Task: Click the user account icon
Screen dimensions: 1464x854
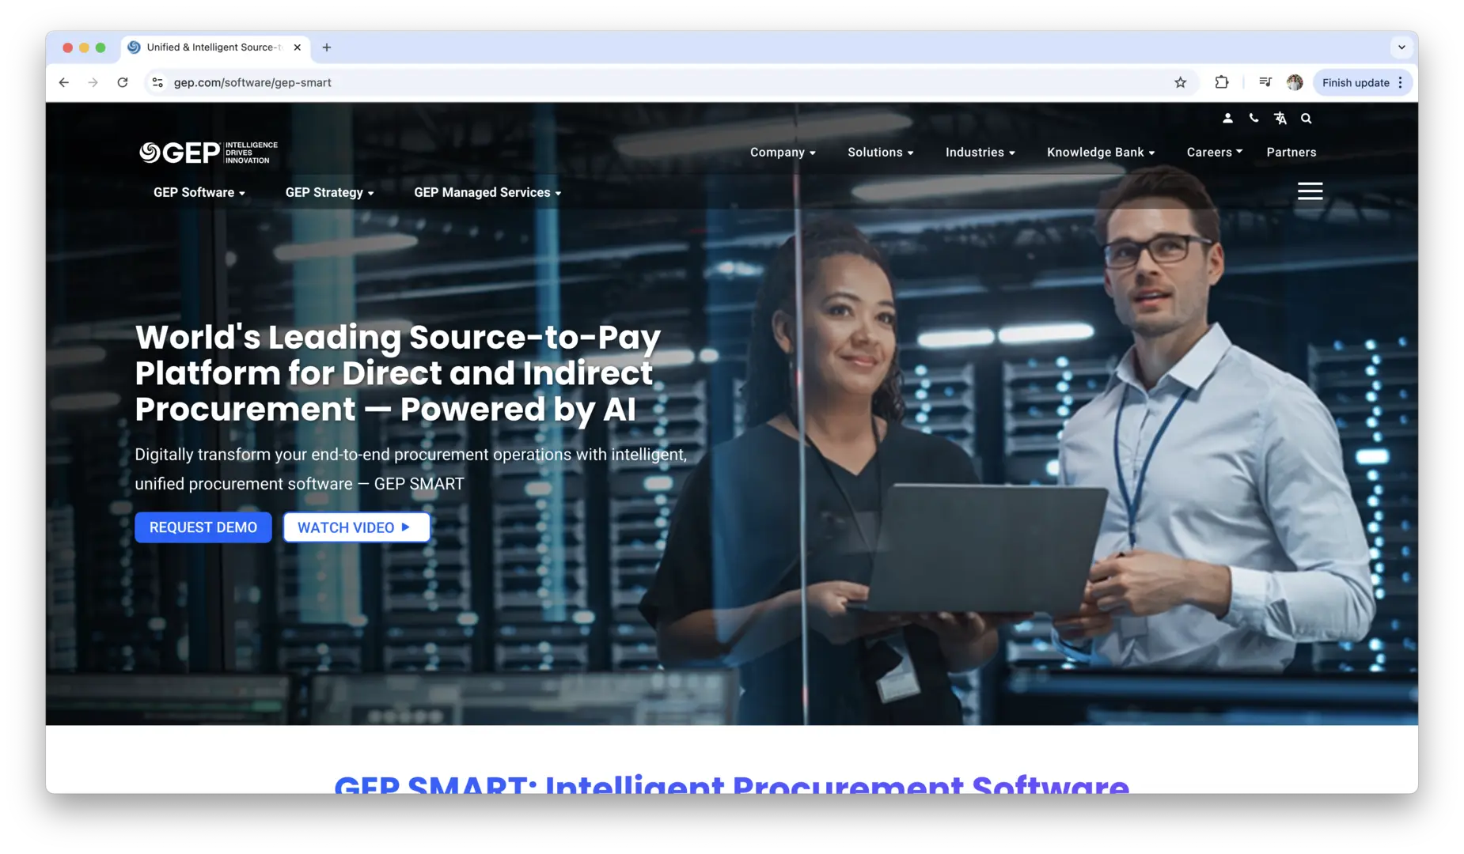Action: click(x=1227, y=118)
